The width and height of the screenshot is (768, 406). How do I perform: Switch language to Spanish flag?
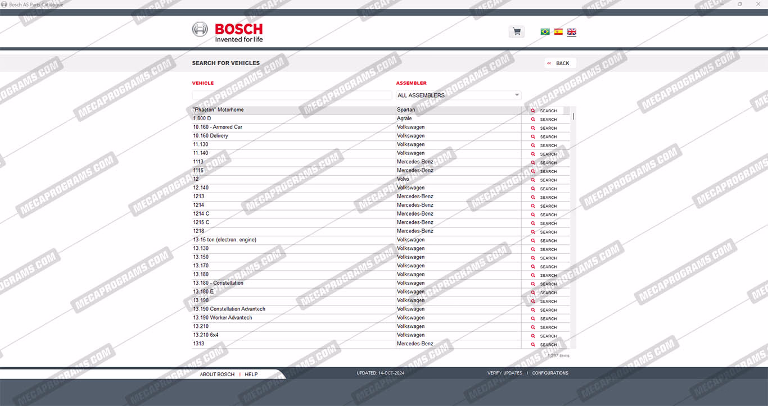[x=558, y=32]
